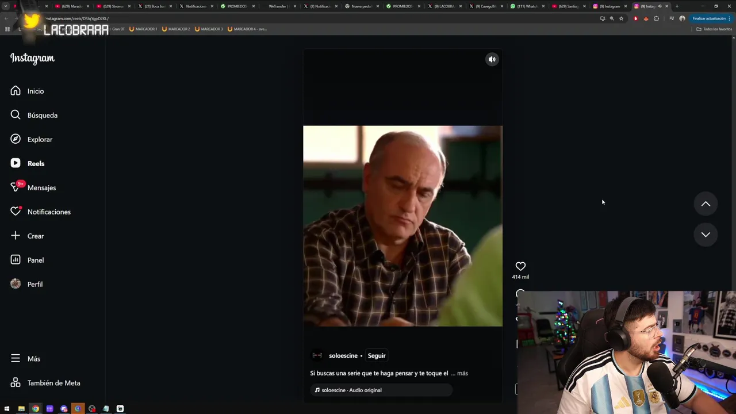Open the MARCADOR 4 bookmark
Viewport: 736px width, 414px height.
[247, 29]
